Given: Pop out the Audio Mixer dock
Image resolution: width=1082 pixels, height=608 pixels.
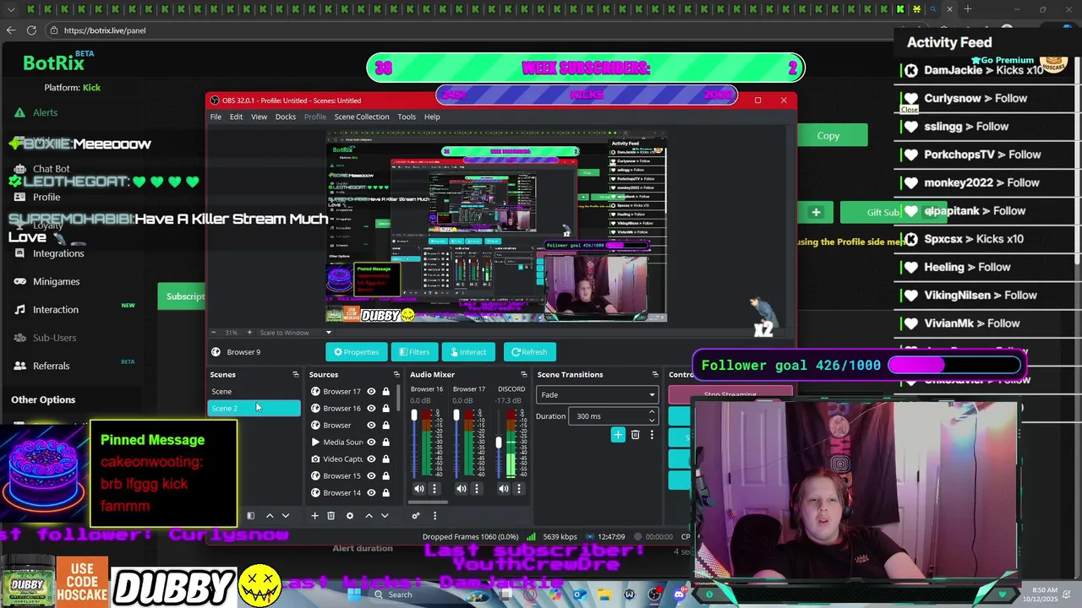Looking at the screenshot, I should click(524, 375).
